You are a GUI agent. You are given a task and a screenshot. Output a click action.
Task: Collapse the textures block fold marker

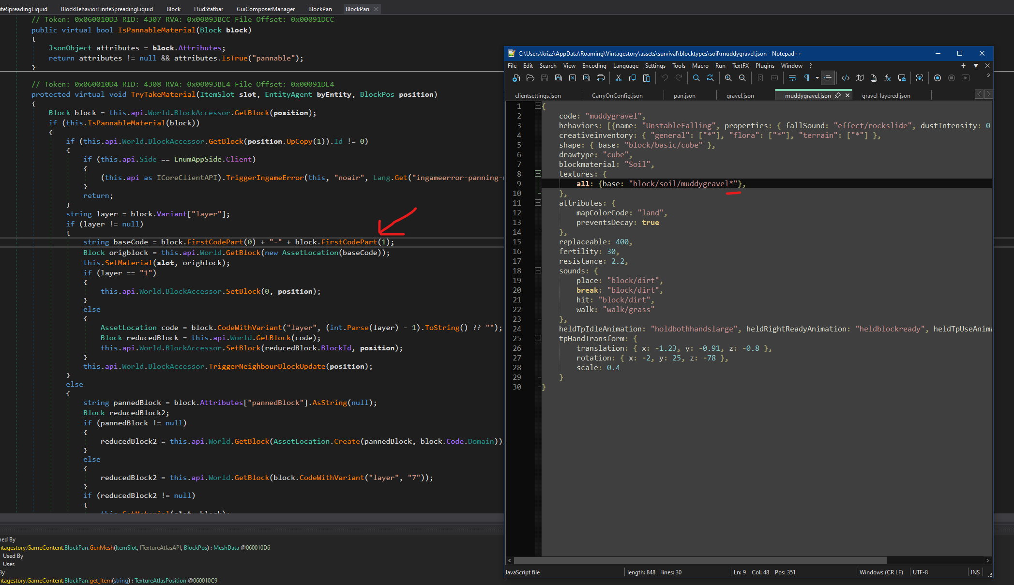click(538, 173)
